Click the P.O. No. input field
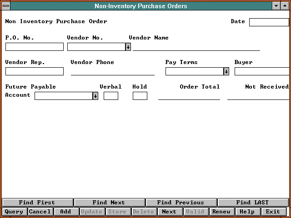The image size is (291, 218). tap(35, 47)
